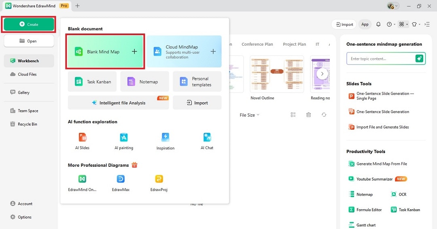Image resolution: width=437 pixels, height=229 pixels.
Task: Click the AI generate sparkle button
Action: [x=420, y=59]
